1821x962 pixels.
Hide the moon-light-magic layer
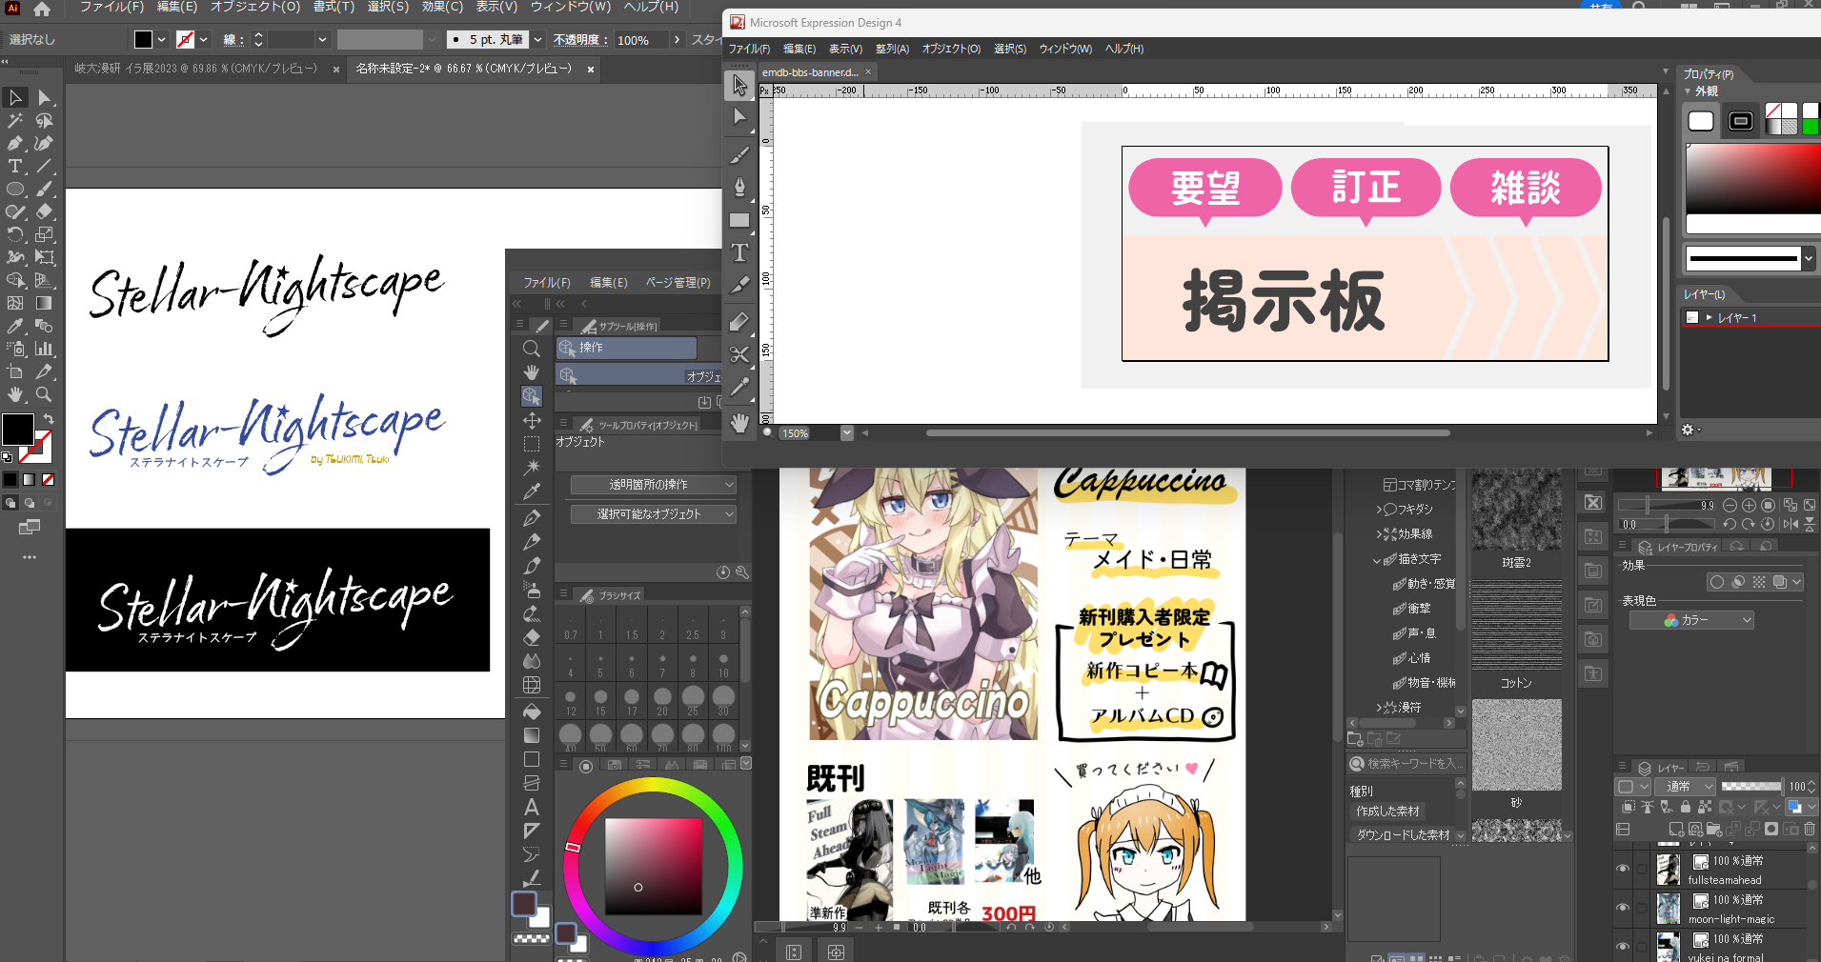click(x=1623, y=908)
